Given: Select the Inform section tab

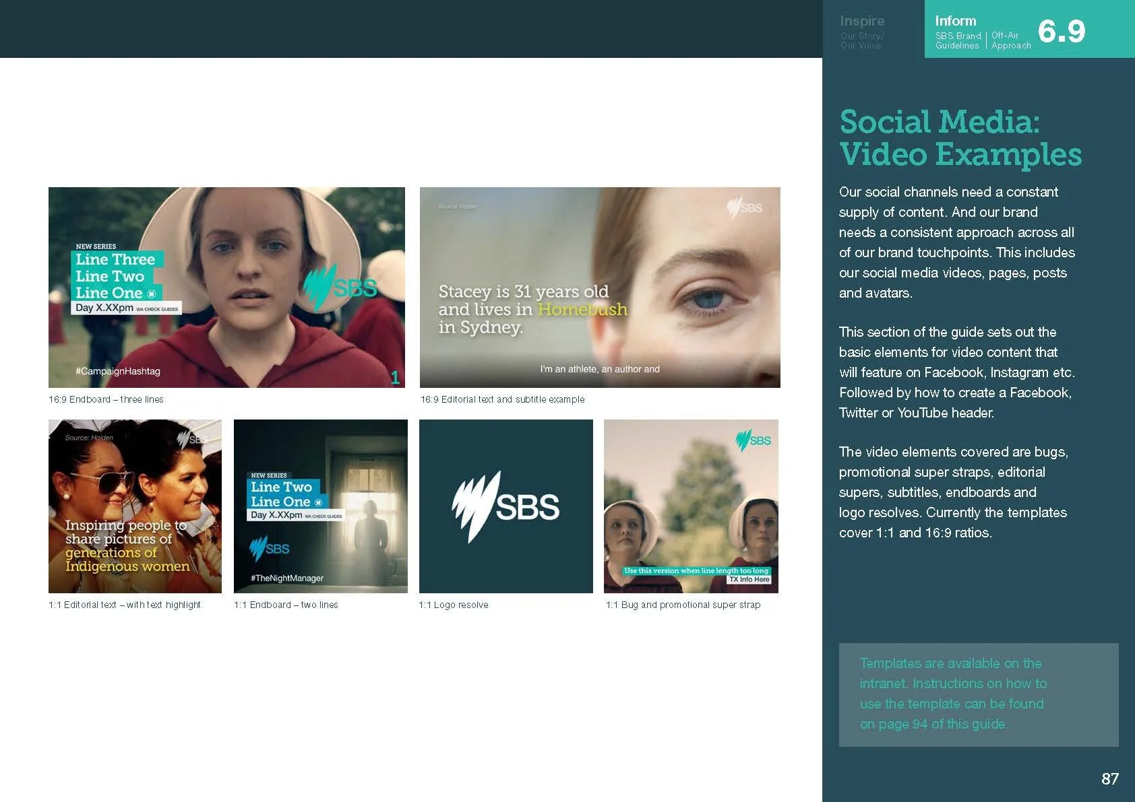Looking at the screenshot, I should [x=1029, y=29].
